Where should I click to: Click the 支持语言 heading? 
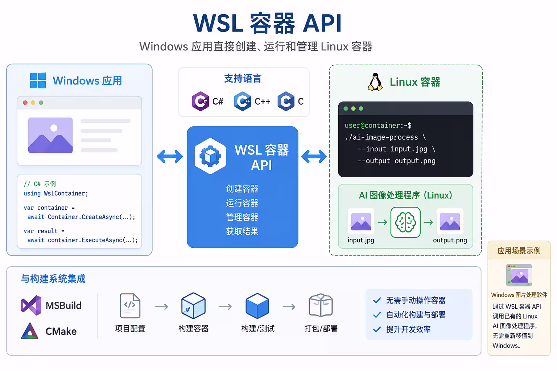coord(243,78)
